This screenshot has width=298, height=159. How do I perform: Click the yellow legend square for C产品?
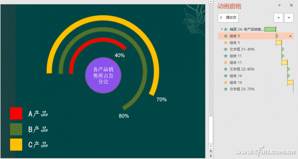(16, 145)
